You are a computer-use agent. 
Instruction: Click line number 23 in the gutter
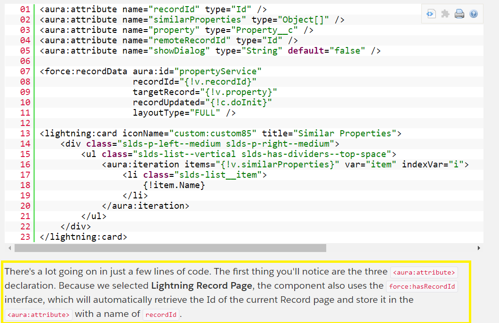click(25, 237)
